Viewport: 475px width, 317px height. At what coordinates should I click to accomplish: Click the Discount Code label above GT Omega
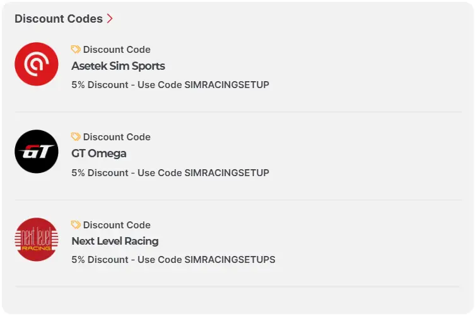tap(117, 137)
